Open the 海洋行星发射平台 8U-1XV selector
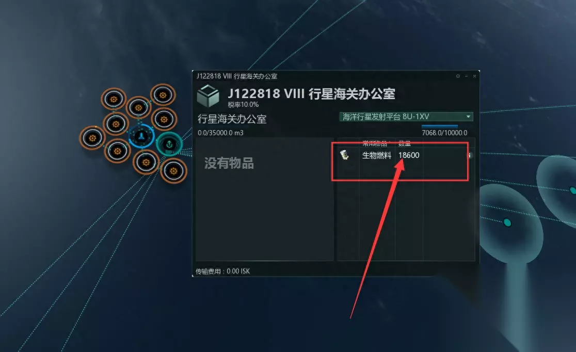The width and height of the screenshot is (576, 352). [406, 117]
